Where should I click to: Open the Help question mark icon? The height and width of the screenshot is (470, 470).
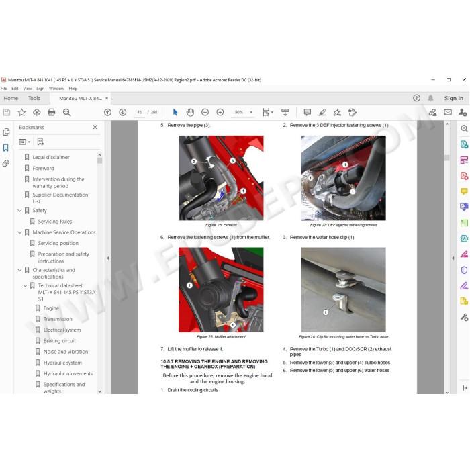pos(417,98)
